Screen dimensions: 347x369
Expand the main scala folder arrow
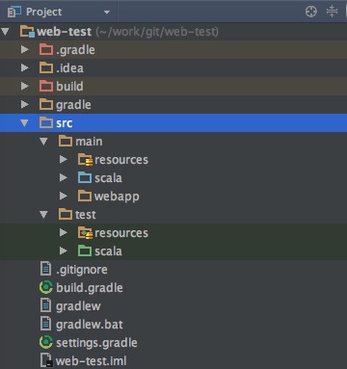64,177
